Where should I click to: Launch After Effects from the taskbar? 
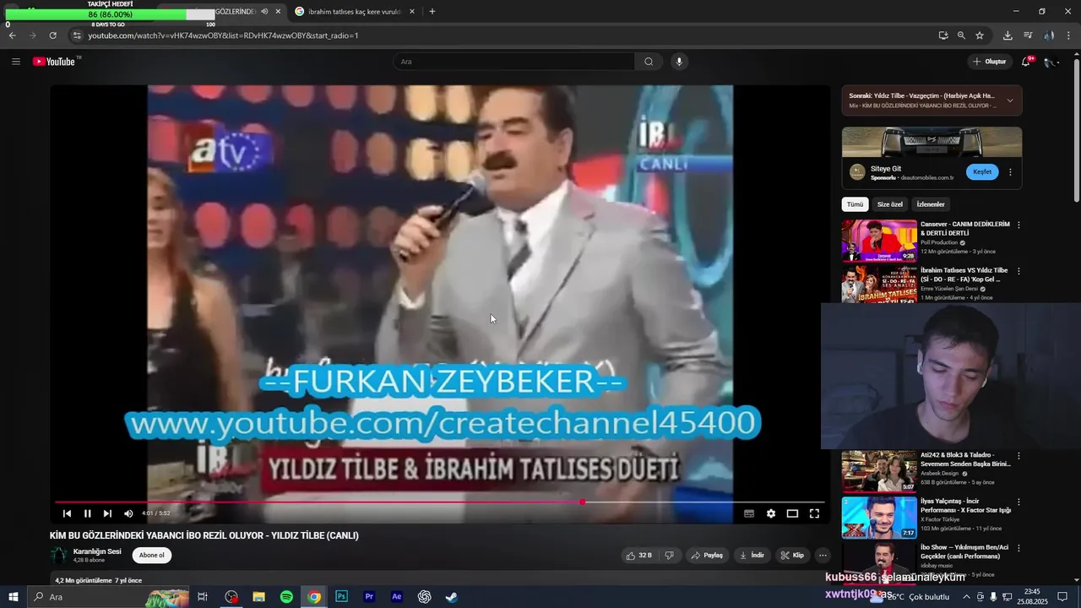(397, 597)
